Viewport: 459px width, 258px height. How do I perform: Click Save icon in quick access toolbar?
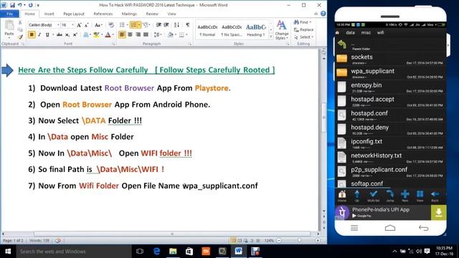click(12, 5)
